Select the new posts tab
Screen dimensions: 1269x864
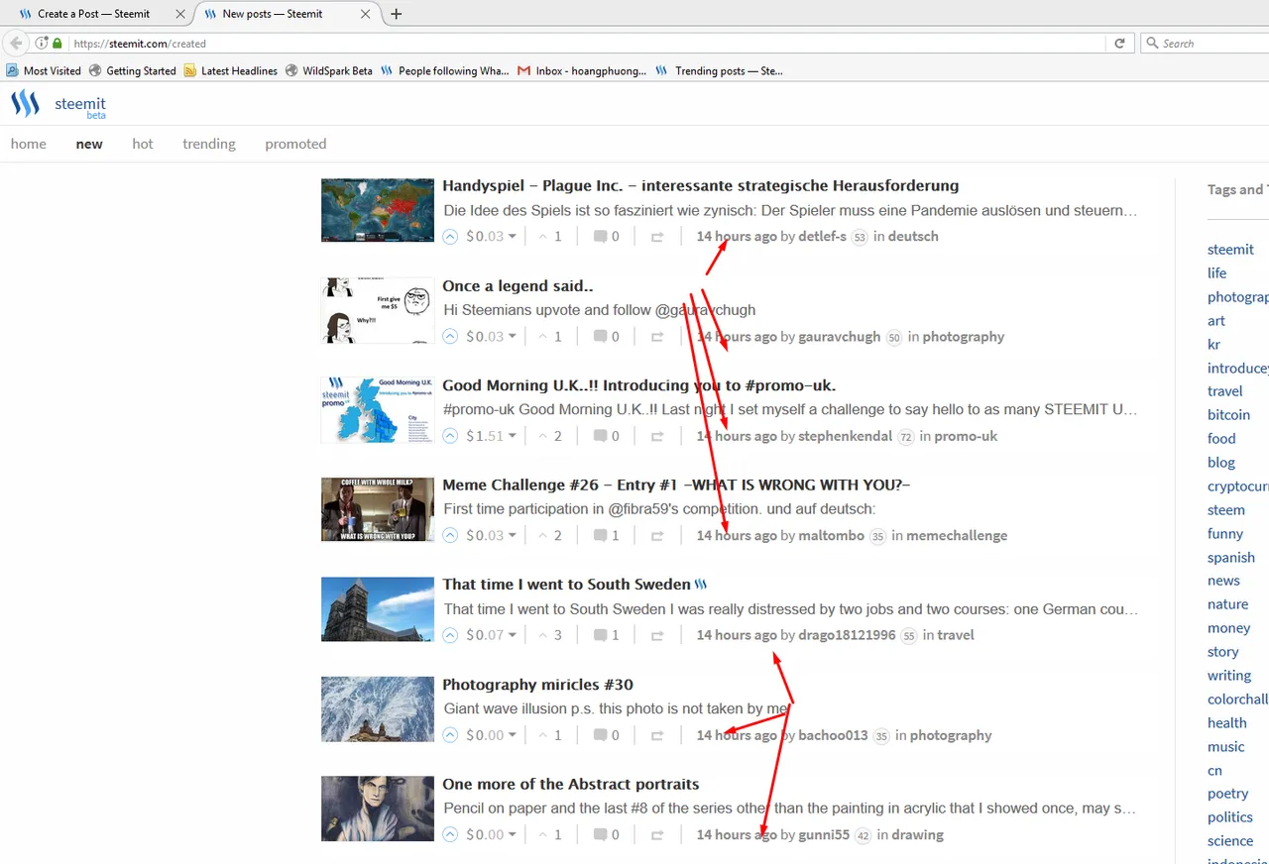pos(89,144)
